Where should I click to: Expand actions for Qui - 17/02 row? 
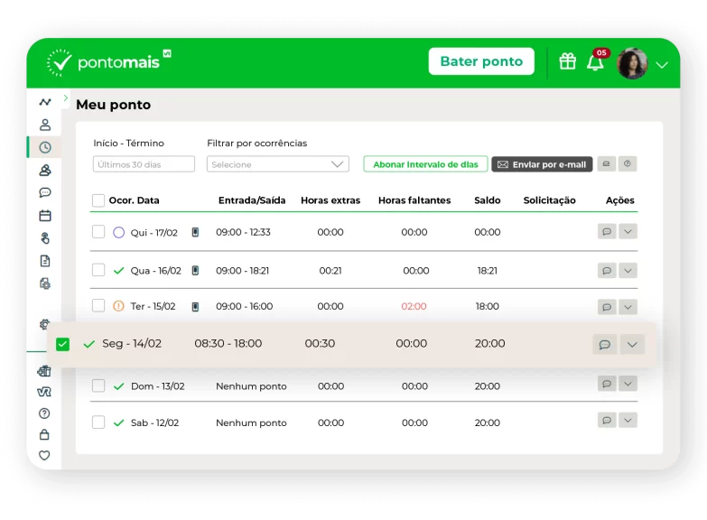pyautogui.click(x=628, y=231)
